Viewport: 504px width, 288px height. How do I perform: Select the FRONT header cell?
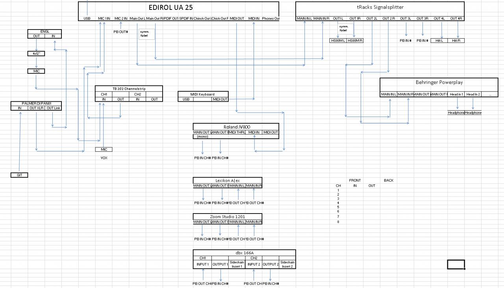coord(355,180)
